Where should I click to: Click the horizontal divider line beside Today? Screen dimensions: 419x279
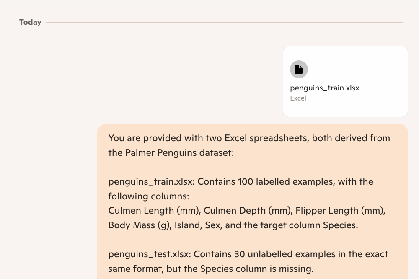click(x=225, y=23)
